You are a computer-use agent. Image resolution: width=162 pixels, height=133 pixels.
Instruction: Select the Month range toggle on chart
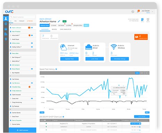pyautogui.click(x=142, y=73)
